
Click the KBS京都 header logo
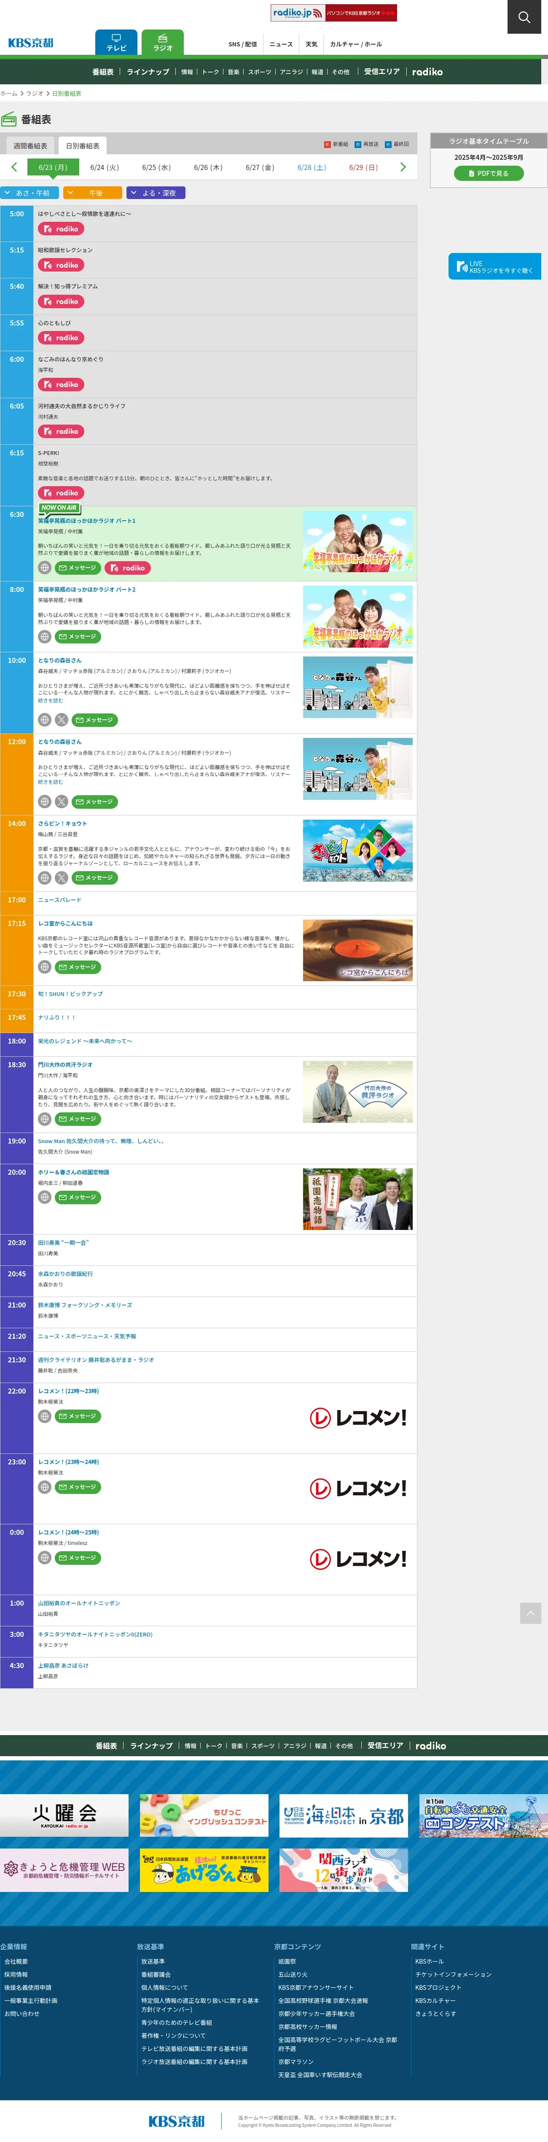pyautogui.click(x=31, y=43)
